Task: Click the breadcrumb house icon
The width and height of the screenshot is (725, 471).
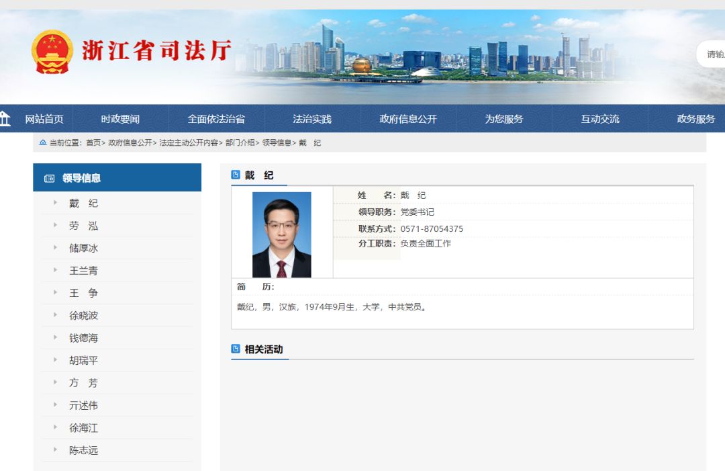Action: 43,142
